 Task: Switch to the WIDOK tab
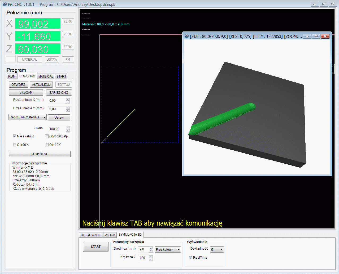pyautogui.click(x=110, y=235)
